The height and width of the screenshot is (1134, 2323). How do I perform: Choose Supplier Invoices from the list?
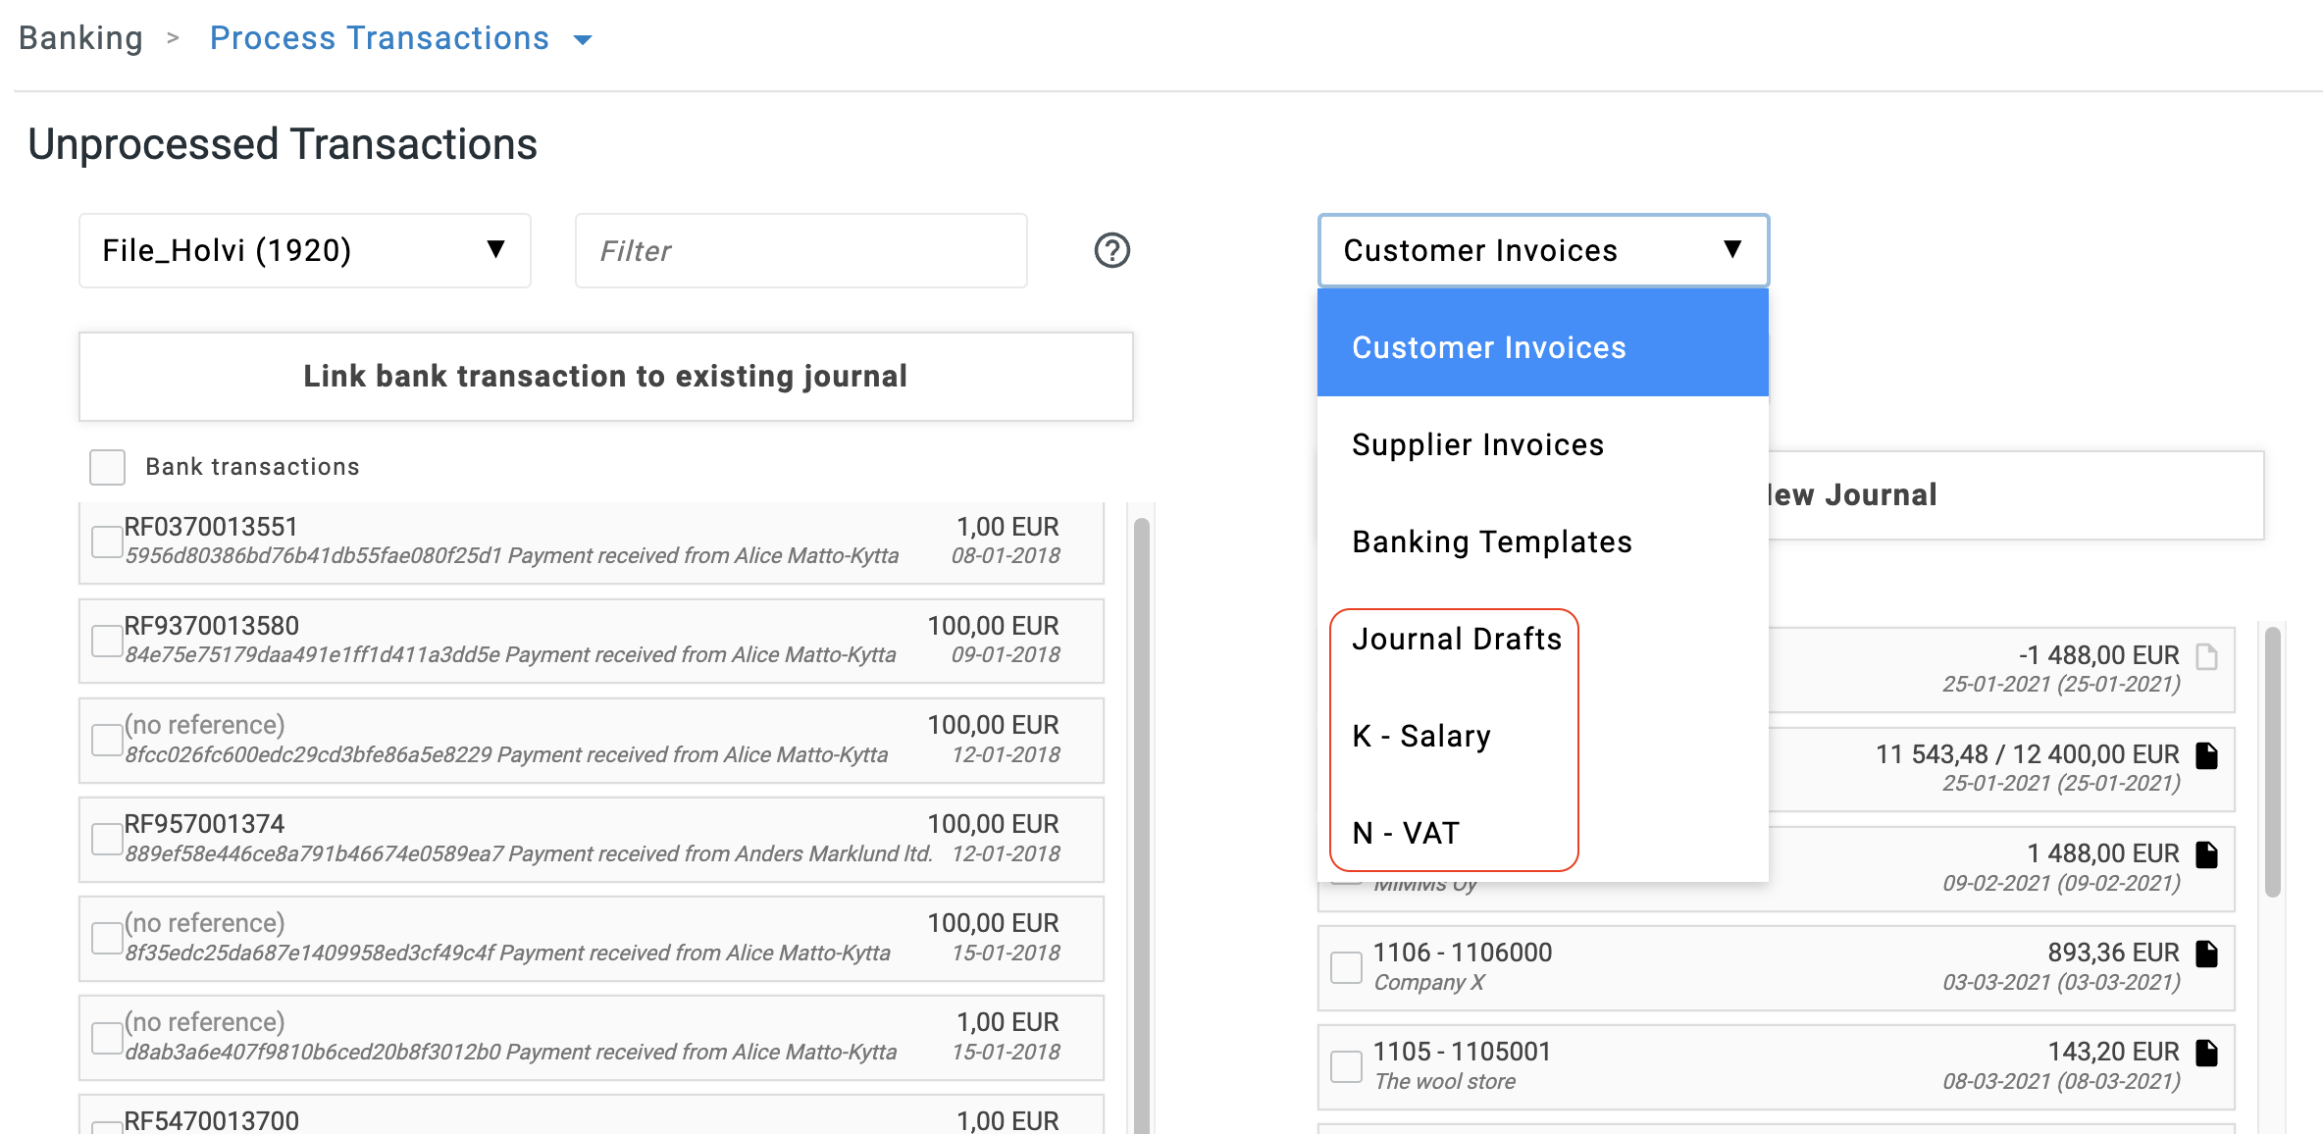1477,445
